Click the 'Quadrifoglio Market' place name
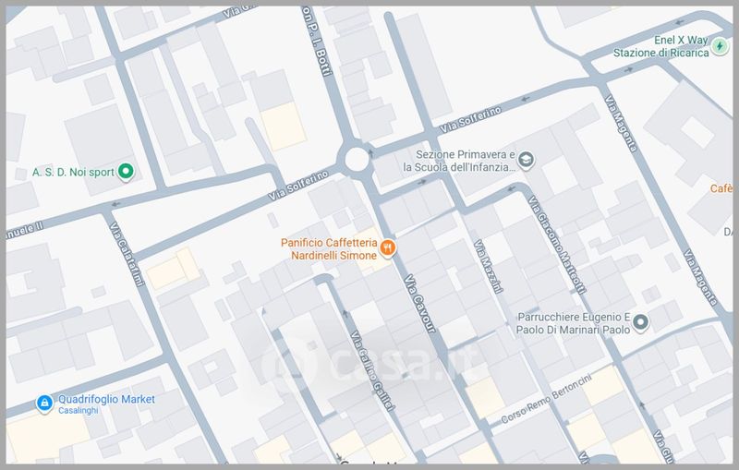 pos(108,399)
